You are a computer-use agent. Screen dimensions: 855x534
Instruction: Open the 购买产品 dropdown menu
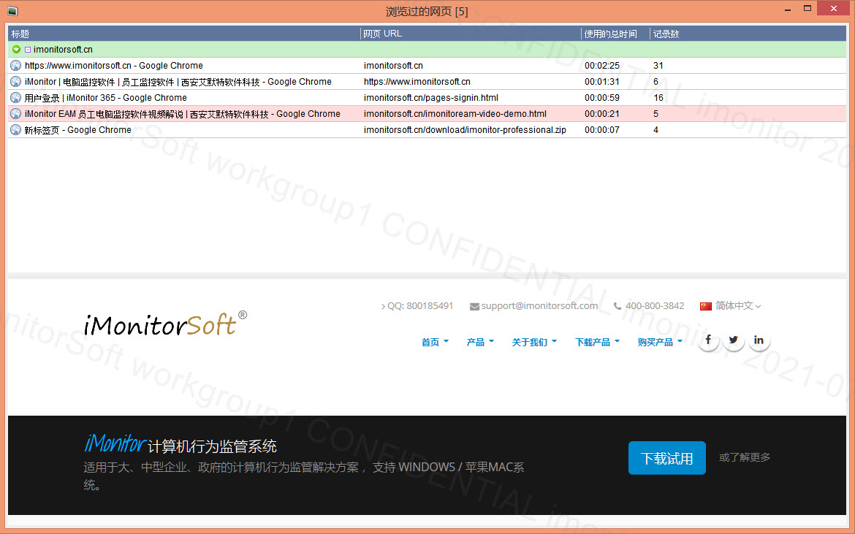(660, 342)
